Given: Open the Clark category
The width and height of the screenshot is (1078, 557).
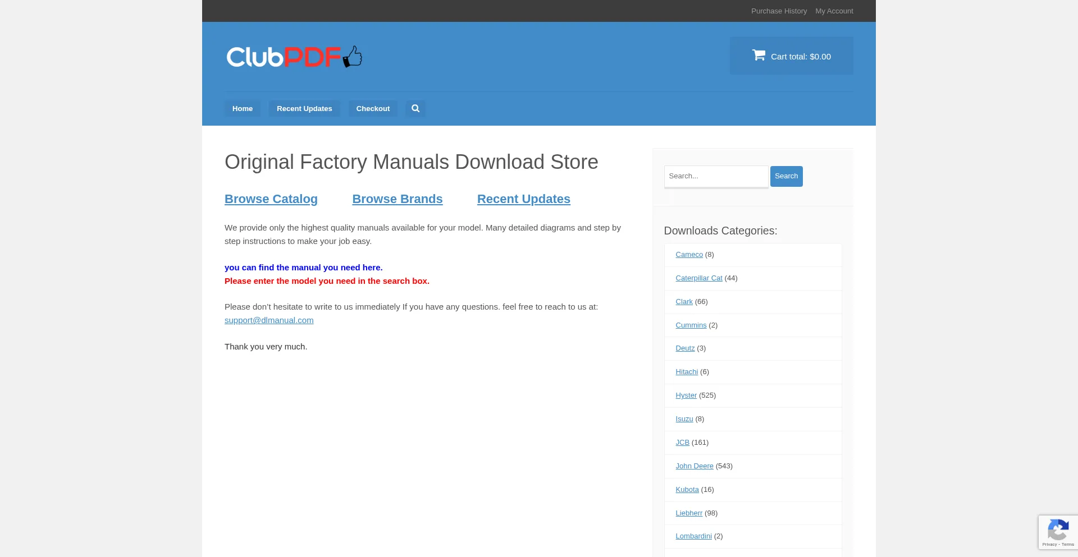Looking at the screenshot, I should coord(684,302).
